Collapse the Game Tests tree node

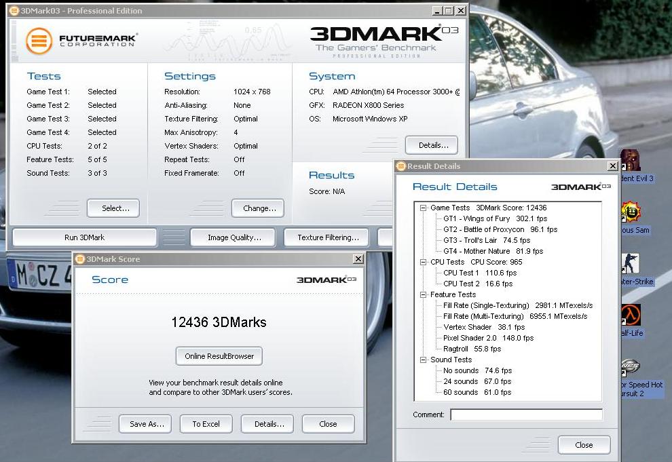coord(423,208)
